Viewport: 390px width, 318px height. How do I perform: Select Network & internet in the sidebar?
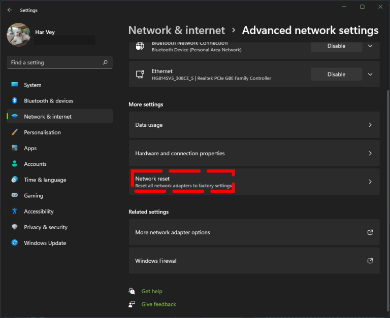tap(60, 117)
